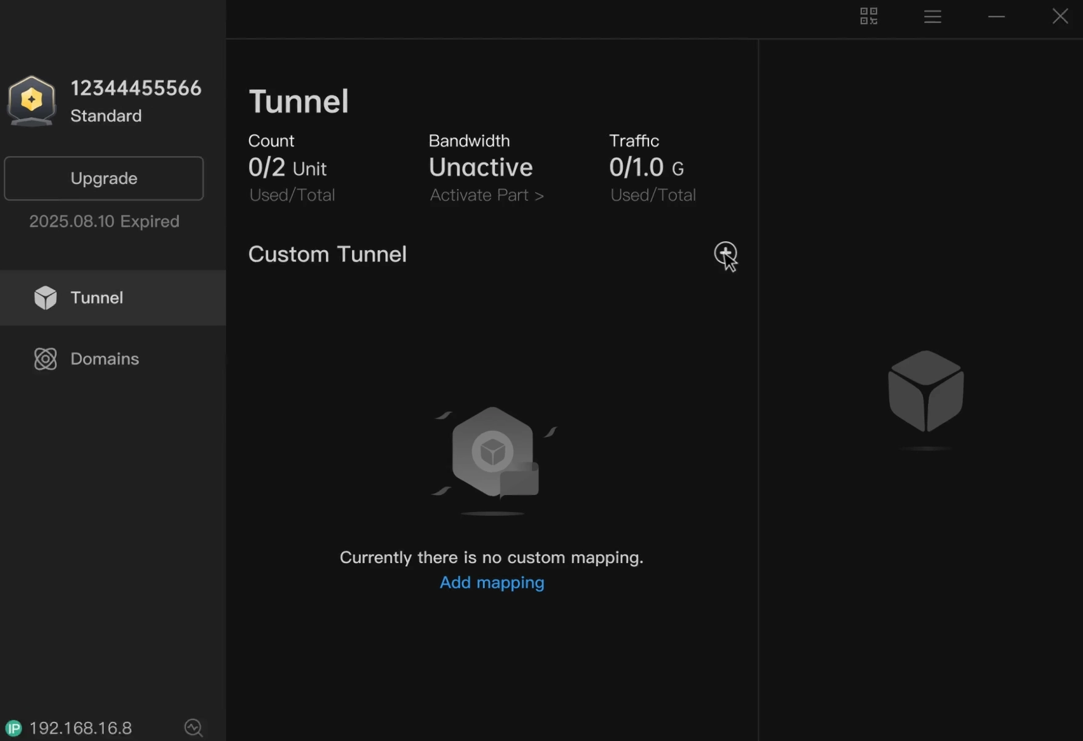Viewport: 1083px width, 741px height.
Task: Click the Bandwidth Unactive status text
Action: pyautogui.click(x=481, y=167)
